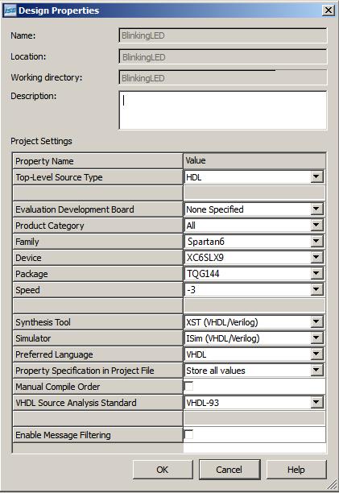Click the Cancel button
Image resolution: width=339 pixels, height=493 pixels.
click(229, 470)
